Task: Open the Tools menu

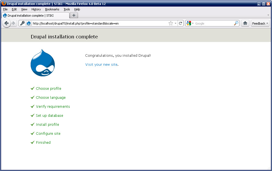Action: click(67, 9)
